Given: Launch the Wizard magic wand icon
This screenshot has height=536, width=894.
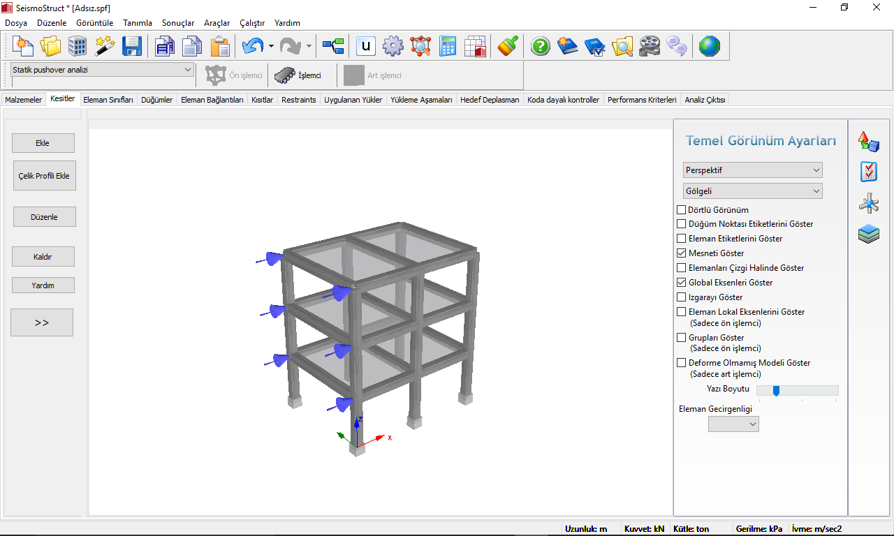Looking at the screenshot, I should 105,47.
